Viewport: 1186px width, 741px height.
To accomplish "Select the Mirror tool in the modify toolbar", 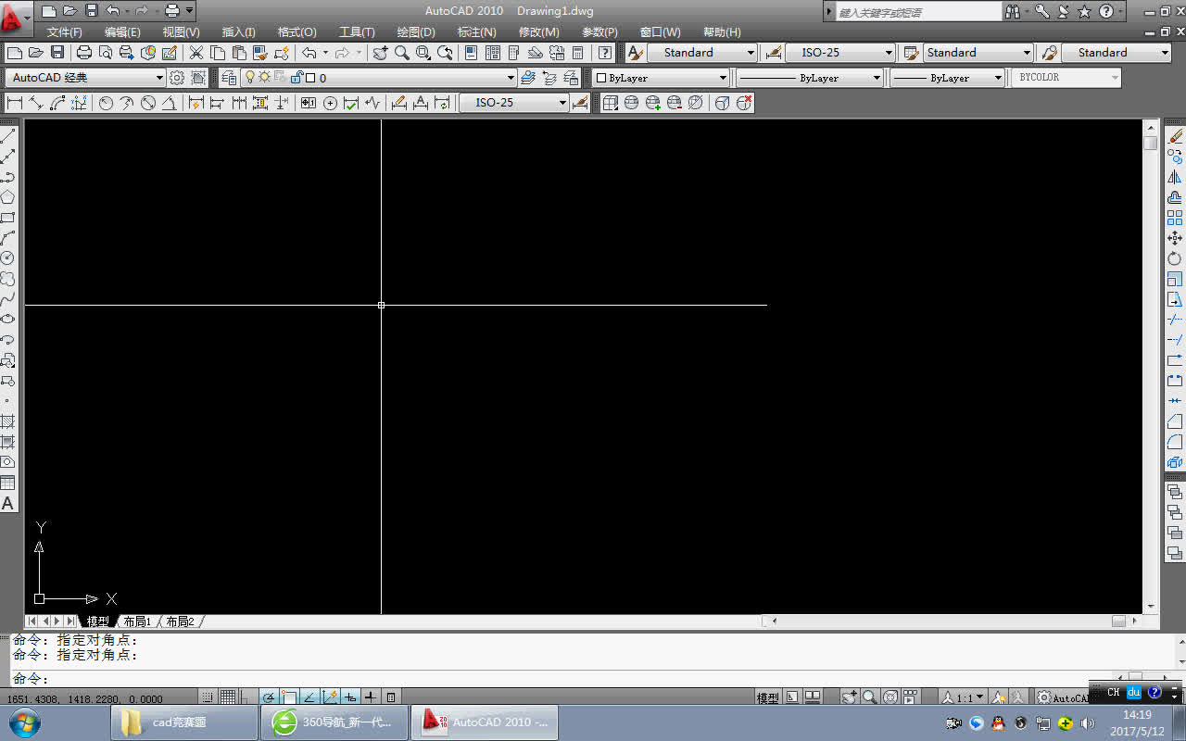I will point(1175,176).
